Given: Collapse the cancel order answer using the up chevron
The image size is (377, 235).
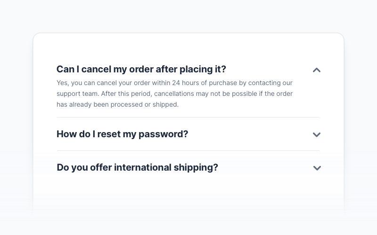Looking at the screenshot, I should click(x=317, y=70).
